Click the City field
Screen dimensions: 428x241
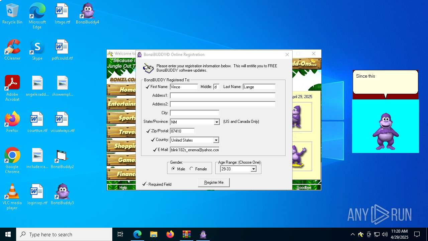(195, 113)
